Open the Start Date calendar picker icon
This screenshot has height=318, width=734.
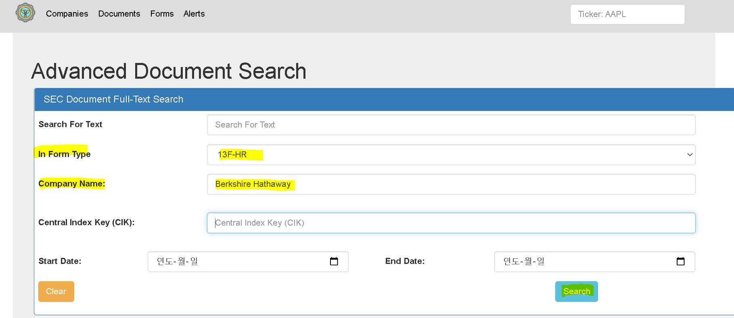click(334, 262)
